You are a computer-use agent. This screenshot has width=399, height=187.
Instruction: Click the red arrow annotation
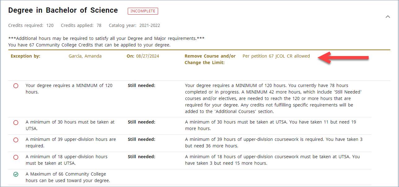tap(344, 58)
